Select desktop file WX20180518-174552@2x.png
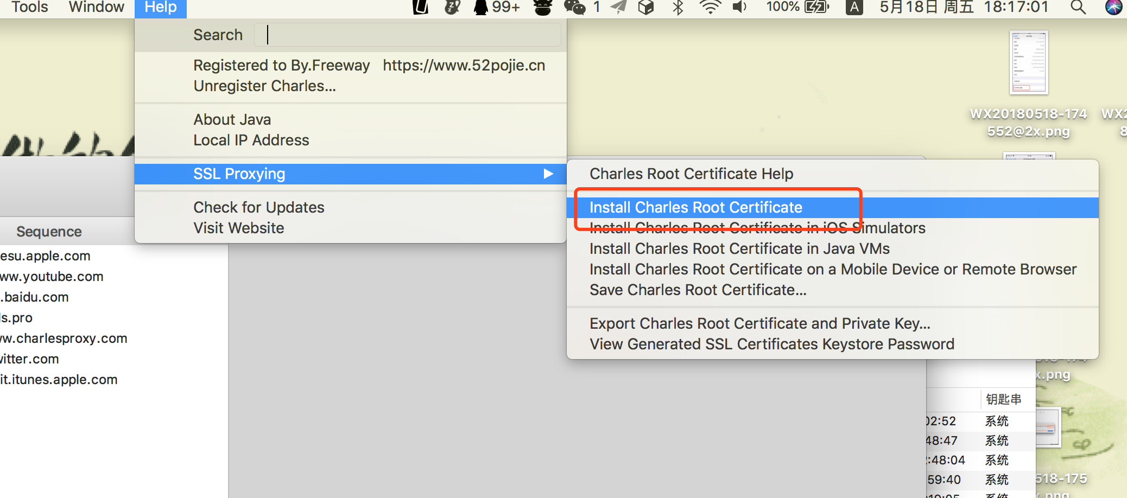The height and width of the screenshot is (498, 1127). 1028,84
